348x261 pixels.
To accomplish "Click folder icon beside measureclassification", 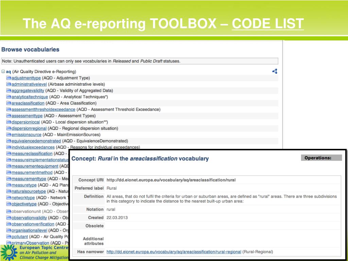I will 8,154.
